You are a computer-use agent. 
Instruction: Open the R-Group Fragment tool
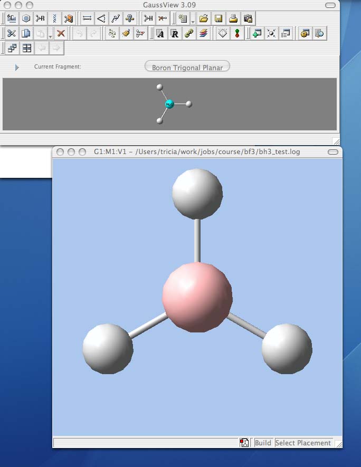tap(40, 18)
